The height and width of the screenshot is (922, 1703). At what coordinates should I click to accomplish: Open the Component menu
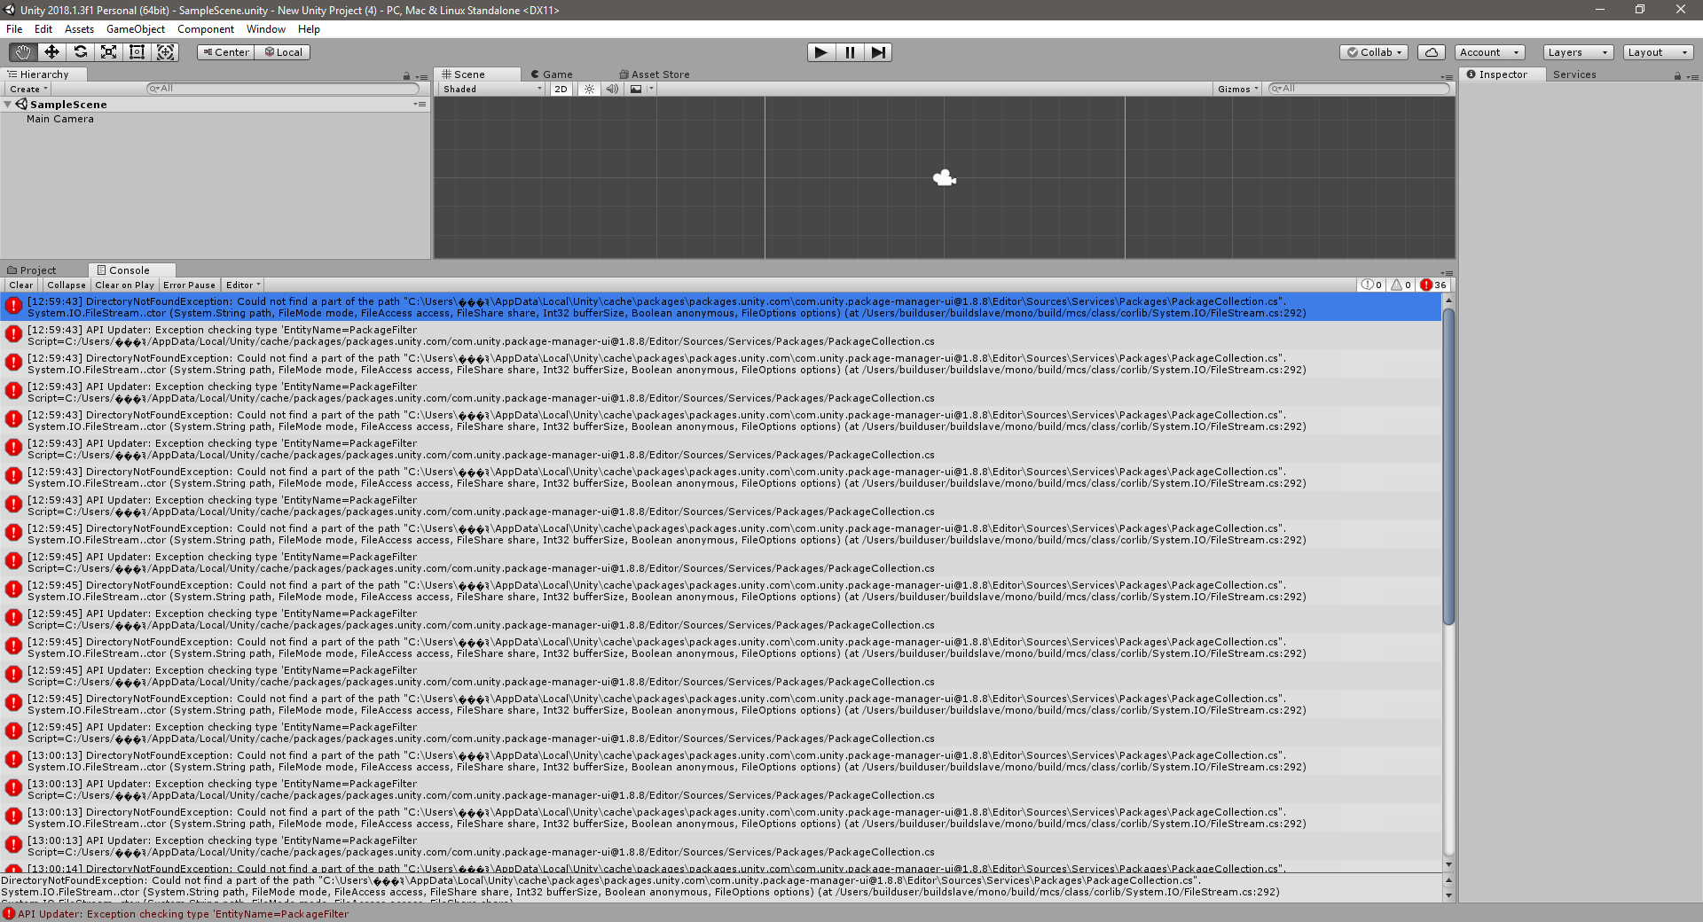[206, 29]
